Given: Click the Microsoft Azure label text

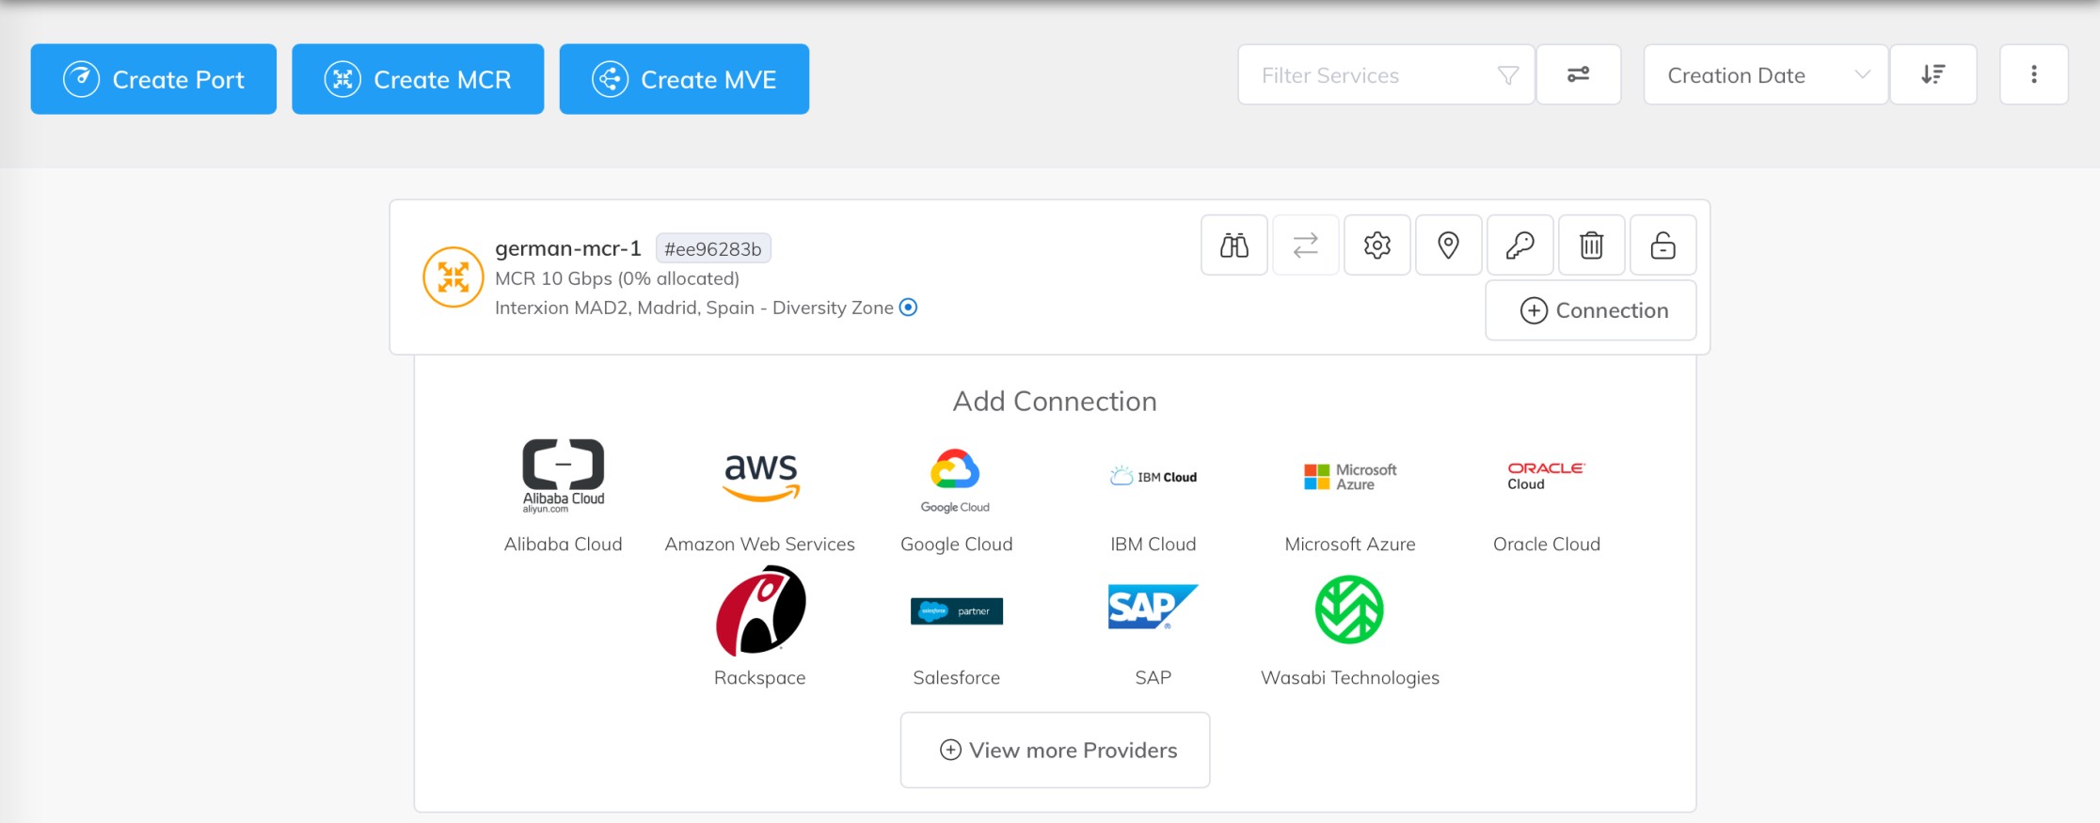Looking at the screenshot, I should [1350, 544].
